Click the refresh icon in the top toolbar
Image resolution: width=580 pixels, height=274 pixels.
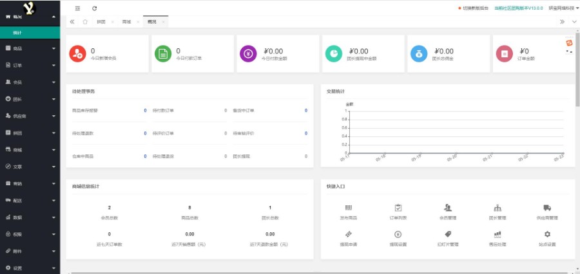[x=95, y=8]
